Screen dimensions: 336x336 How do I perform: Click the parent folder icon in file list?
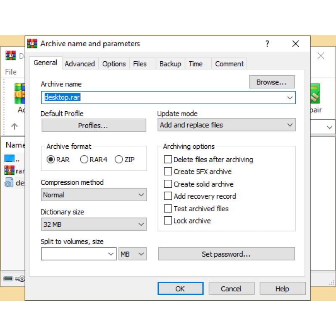pos(9,159)
